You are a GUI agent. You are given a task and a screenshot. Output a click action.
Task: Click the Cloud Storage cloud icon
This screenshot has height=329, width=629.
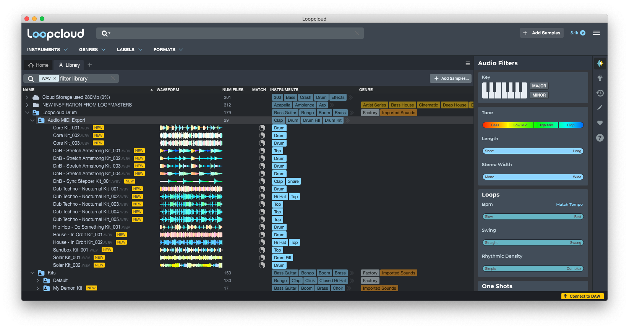(36, 97)
